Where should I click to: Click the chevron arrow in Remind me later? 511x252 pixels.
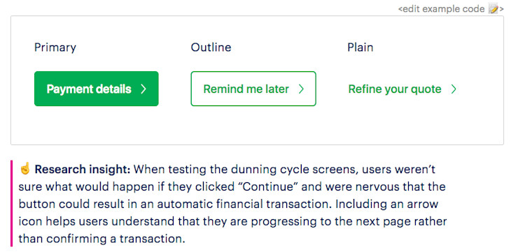pos(301,89)
